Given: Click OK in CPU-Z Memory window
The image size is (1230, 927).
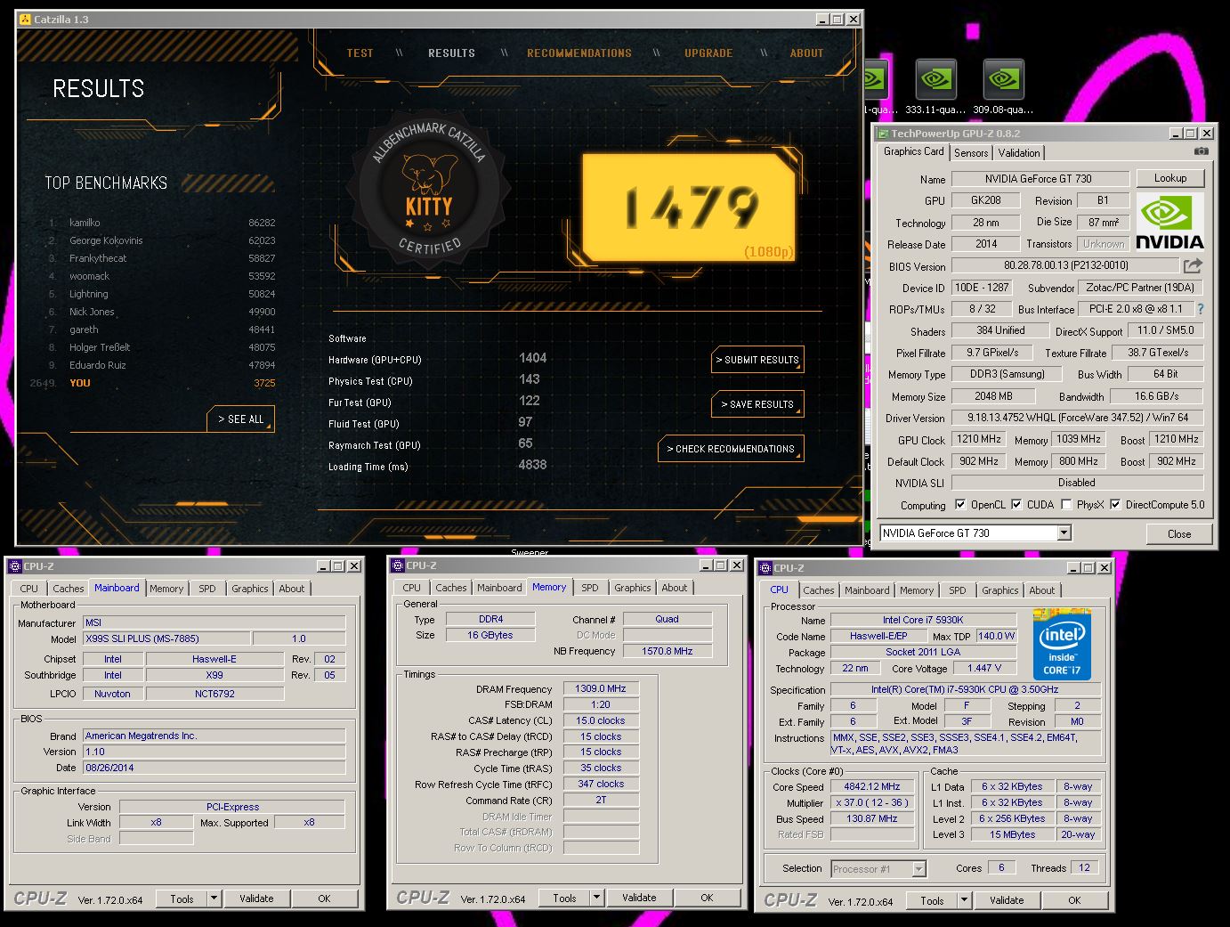Looking at the screenshot, I should (707, 898).
